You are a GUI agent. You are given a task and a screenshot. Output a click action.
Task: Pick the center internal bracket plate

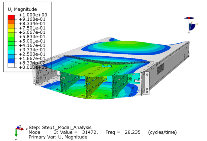coord(94,86)
